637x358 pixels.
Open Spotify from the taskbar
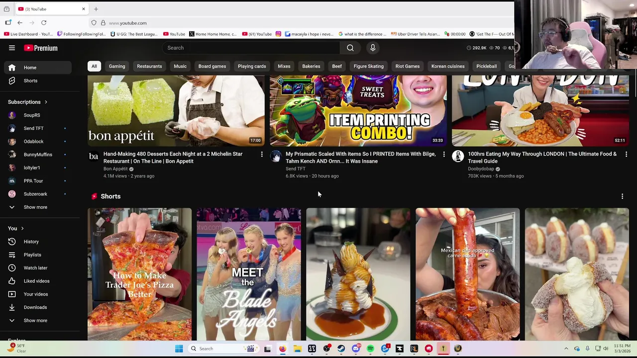coord(370,349)
